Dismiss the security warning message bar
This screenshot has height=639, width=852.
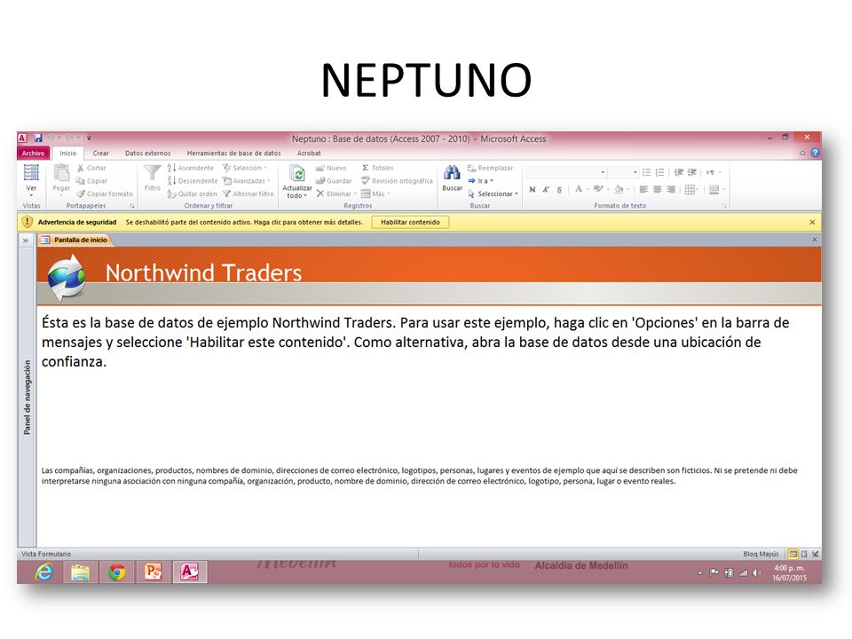click(x=812, y=222)
